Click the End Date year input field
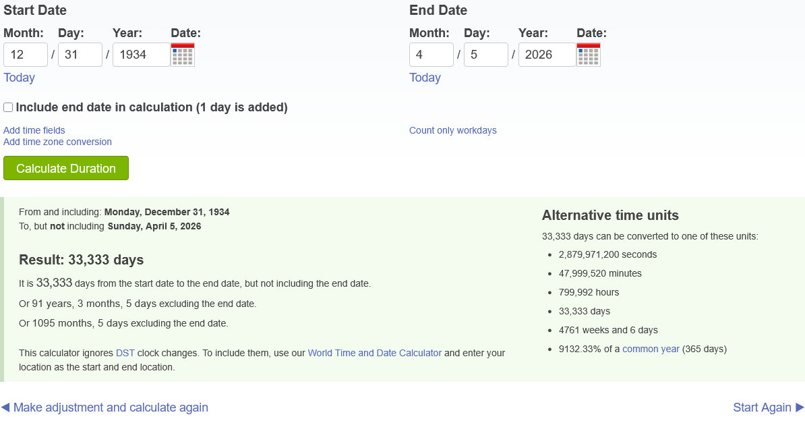This screenshot has height=421, width=805. coord(547,55)
